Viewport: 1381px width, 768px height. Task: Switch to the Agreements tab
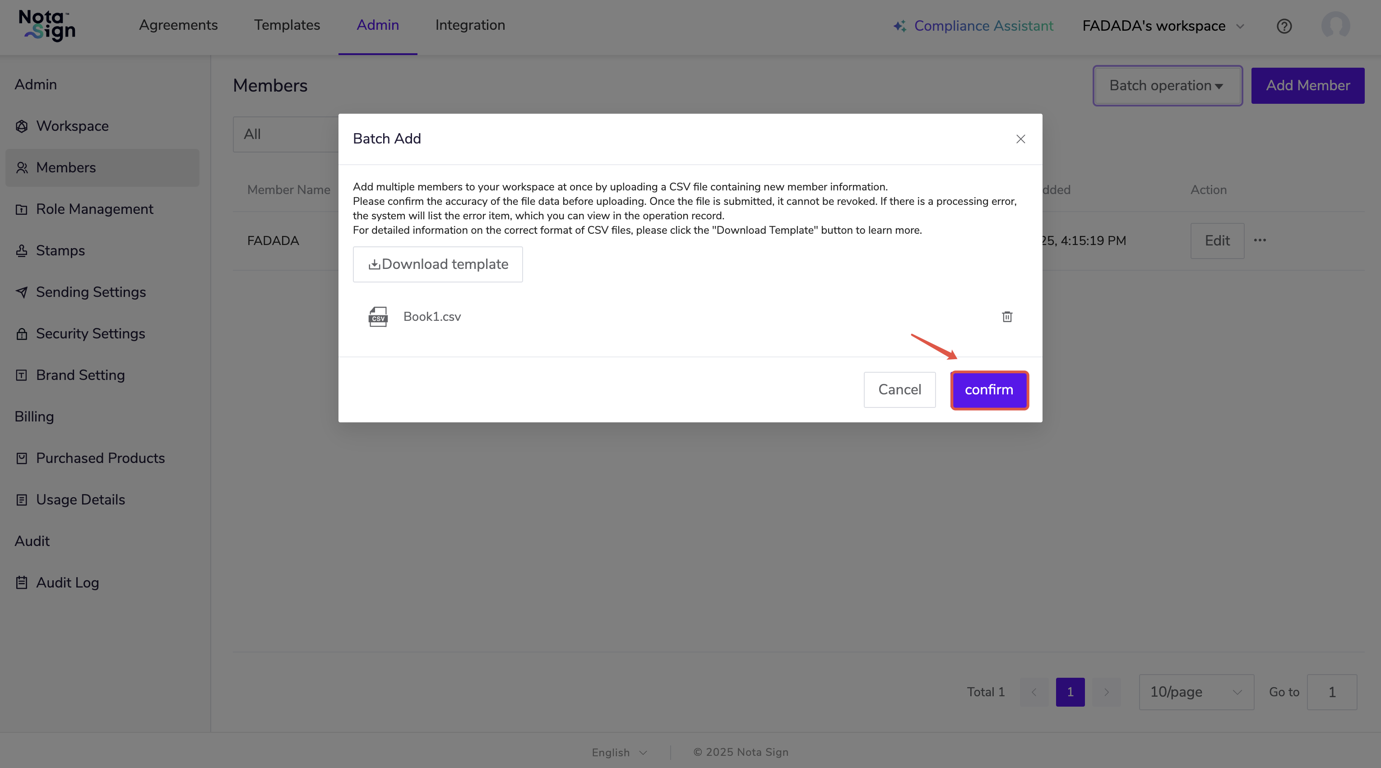coord(178,25)
